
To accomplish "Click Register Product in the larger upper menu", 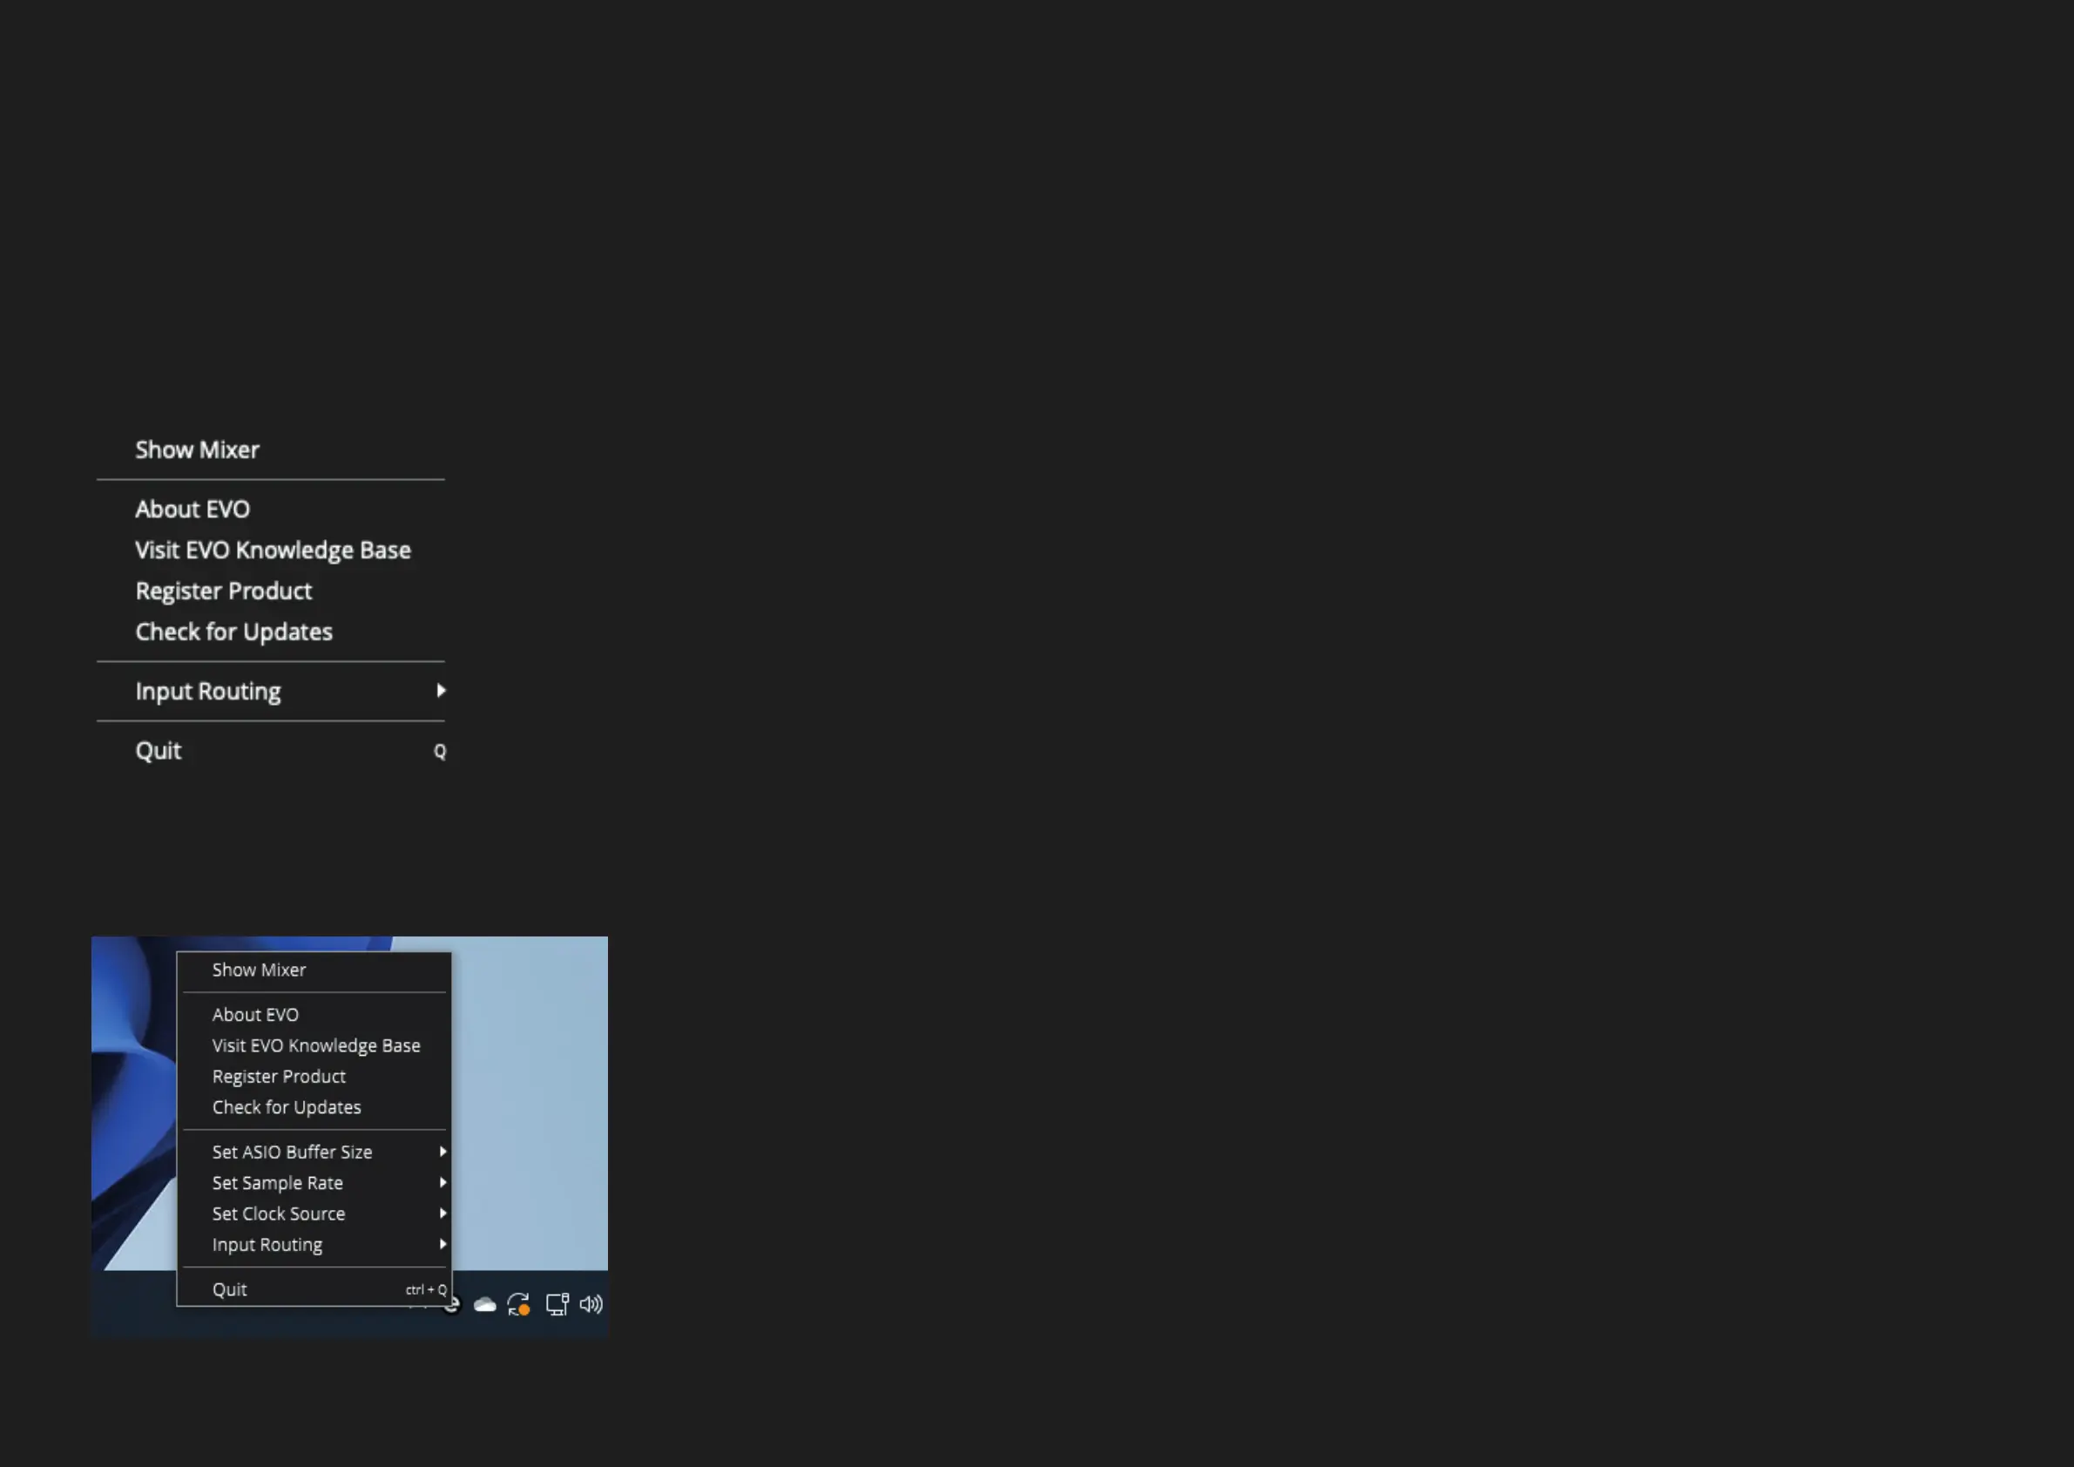I will tap(223, 591).
